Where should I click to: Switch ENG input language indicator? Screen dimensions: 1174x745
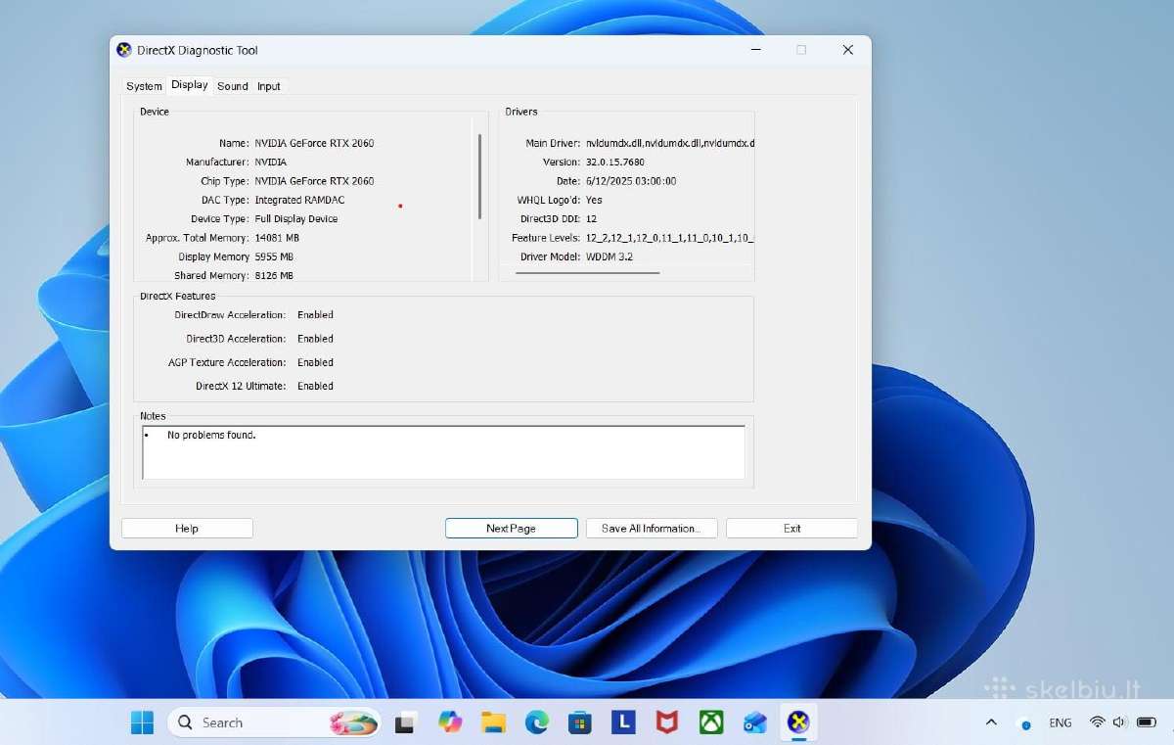1060,722
